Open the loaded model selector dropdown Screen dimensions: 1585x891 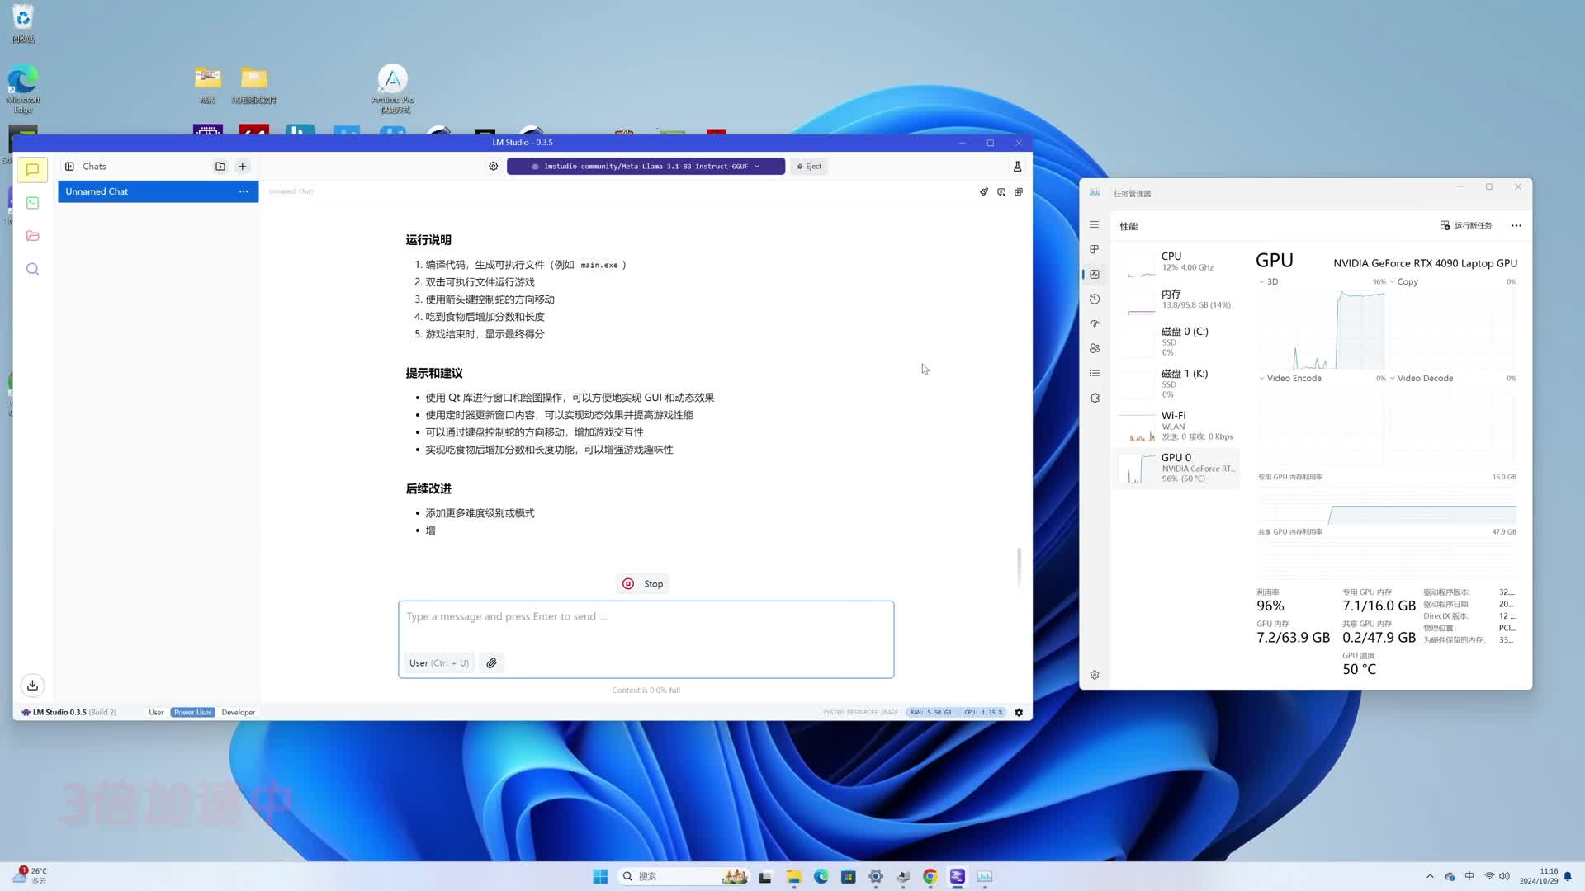[646, 167]
